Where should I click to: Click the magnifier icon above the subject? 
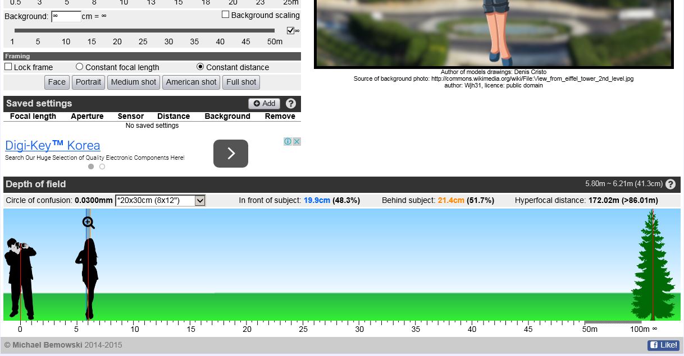89,223
